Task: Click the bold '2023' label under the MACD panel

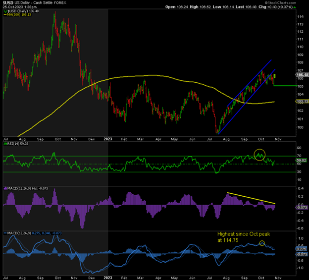Action: point(108,278)
